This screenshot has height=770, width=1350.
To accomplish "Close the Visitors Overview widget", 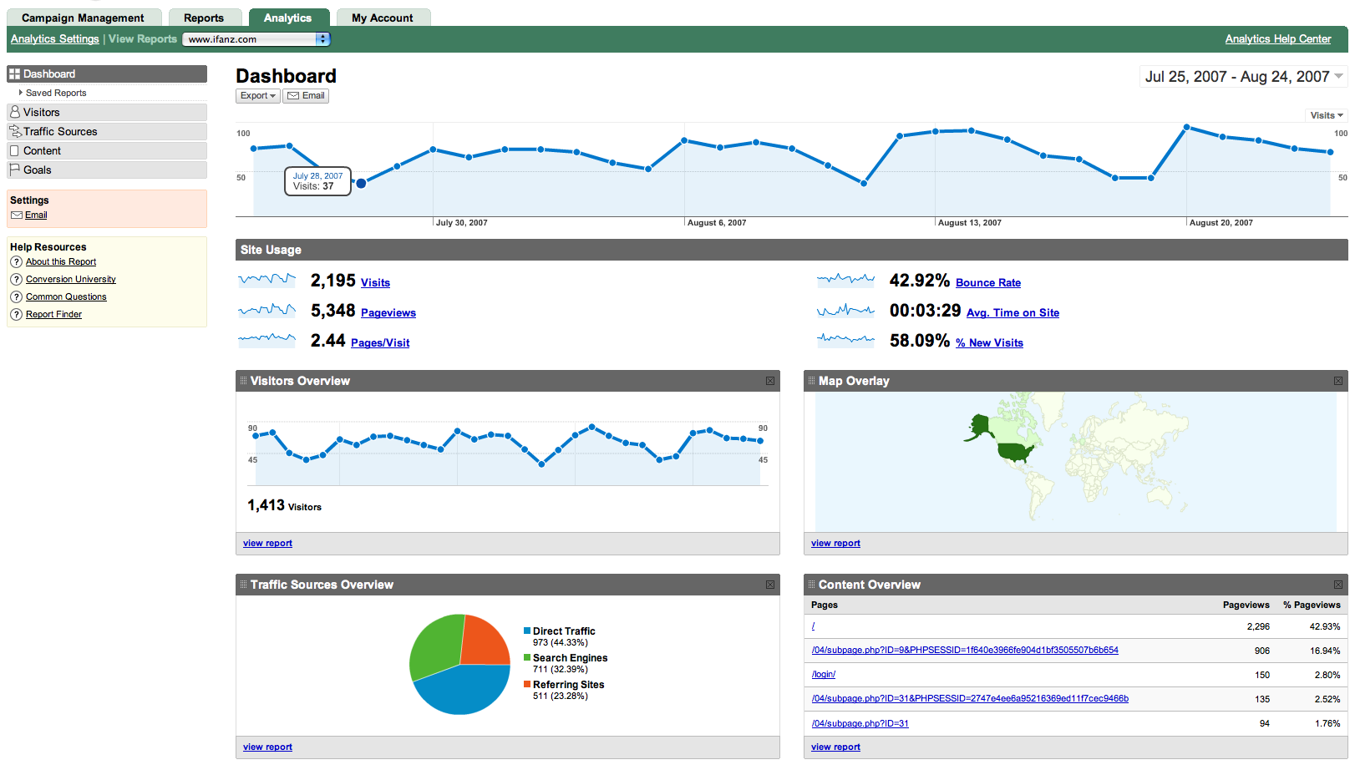I will 770,381.
